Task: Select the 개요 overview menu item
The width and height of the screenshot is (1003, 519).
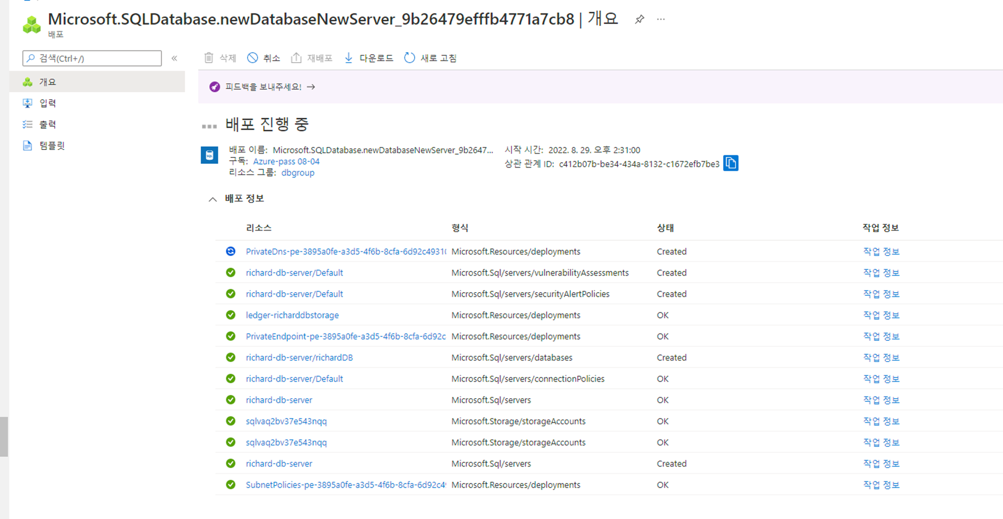Action: (98, 82)
